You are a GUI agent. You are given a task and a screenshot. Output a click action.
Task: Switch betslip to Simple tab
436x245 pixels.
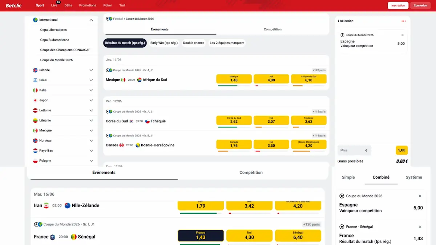pos(348,177)
